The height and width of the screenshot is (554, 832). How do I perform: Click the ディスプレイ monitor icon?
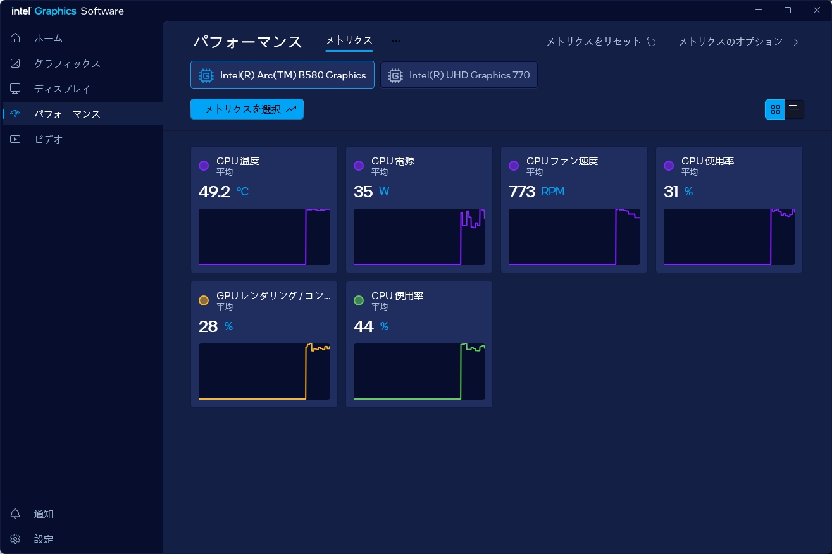click(15, 89)
